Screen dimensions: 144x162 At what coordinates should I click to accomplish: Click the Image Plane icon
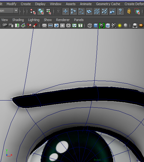(x=23, y=25)
